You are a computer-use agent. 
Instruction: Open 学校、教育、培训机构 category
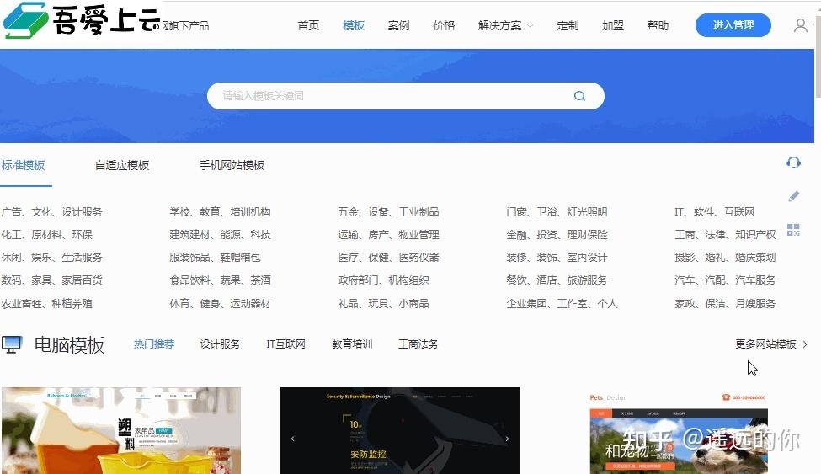point(220,212)
